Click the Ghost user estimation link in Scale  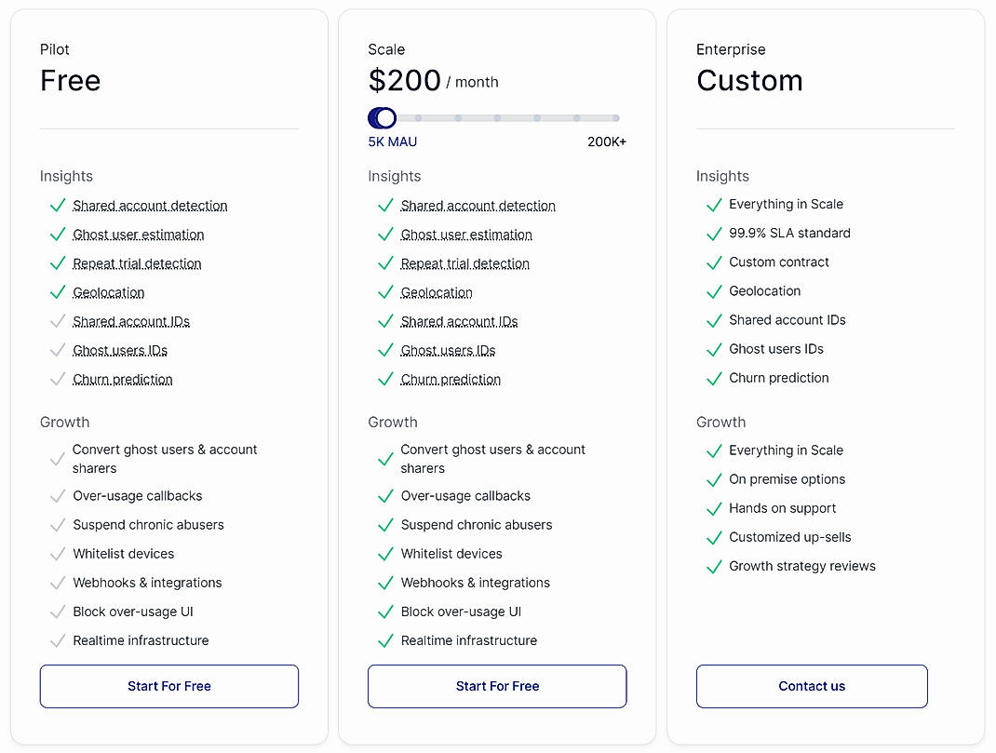(466, 235)
